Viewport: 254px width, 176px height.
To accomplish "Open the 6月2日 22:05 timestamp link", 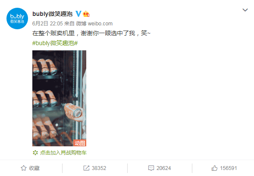I will 47,24.
